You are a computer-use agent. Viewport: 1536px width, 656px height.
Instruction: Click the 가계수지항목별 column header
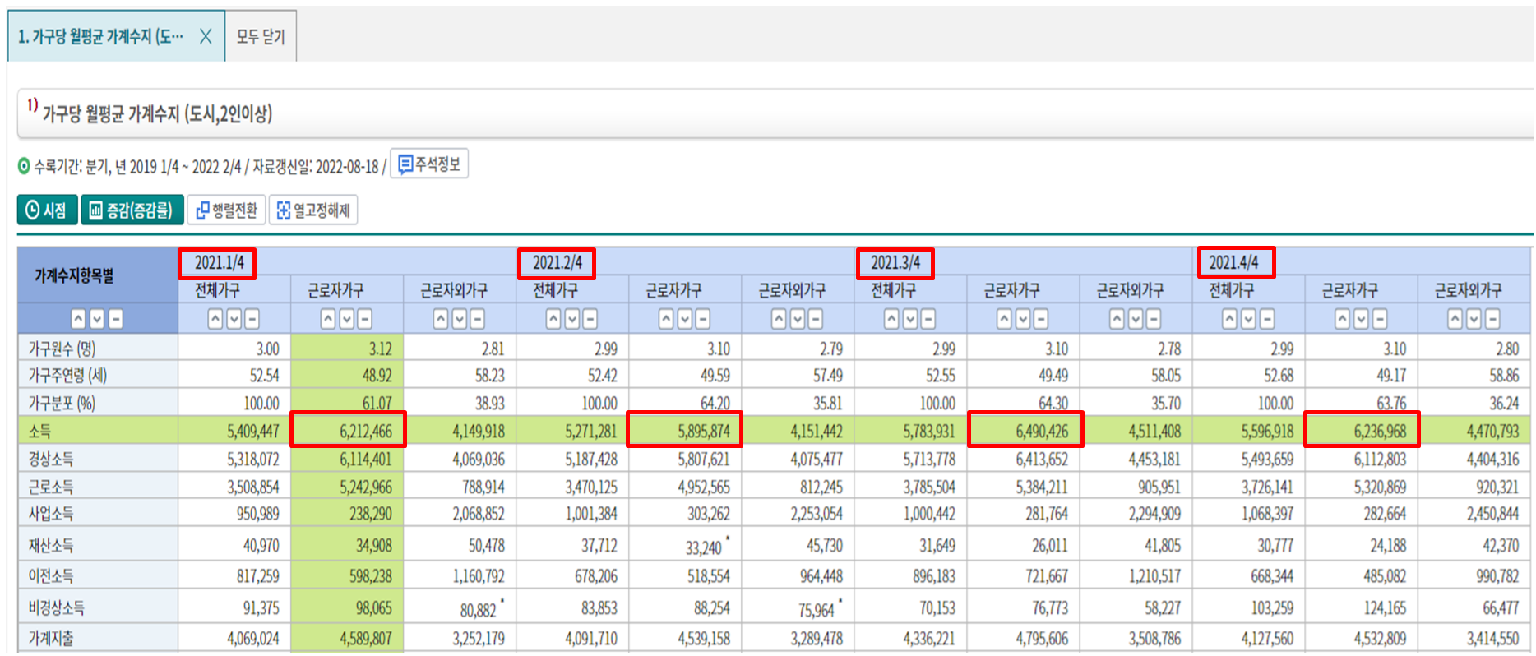74,275
